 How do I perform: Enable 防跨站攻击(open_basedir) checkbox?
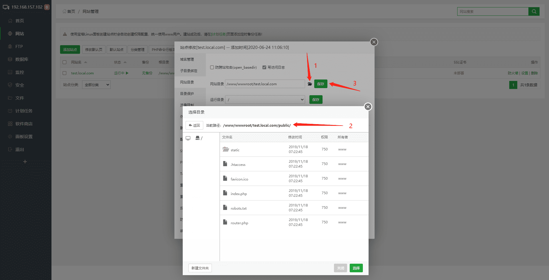click(212, 67)
